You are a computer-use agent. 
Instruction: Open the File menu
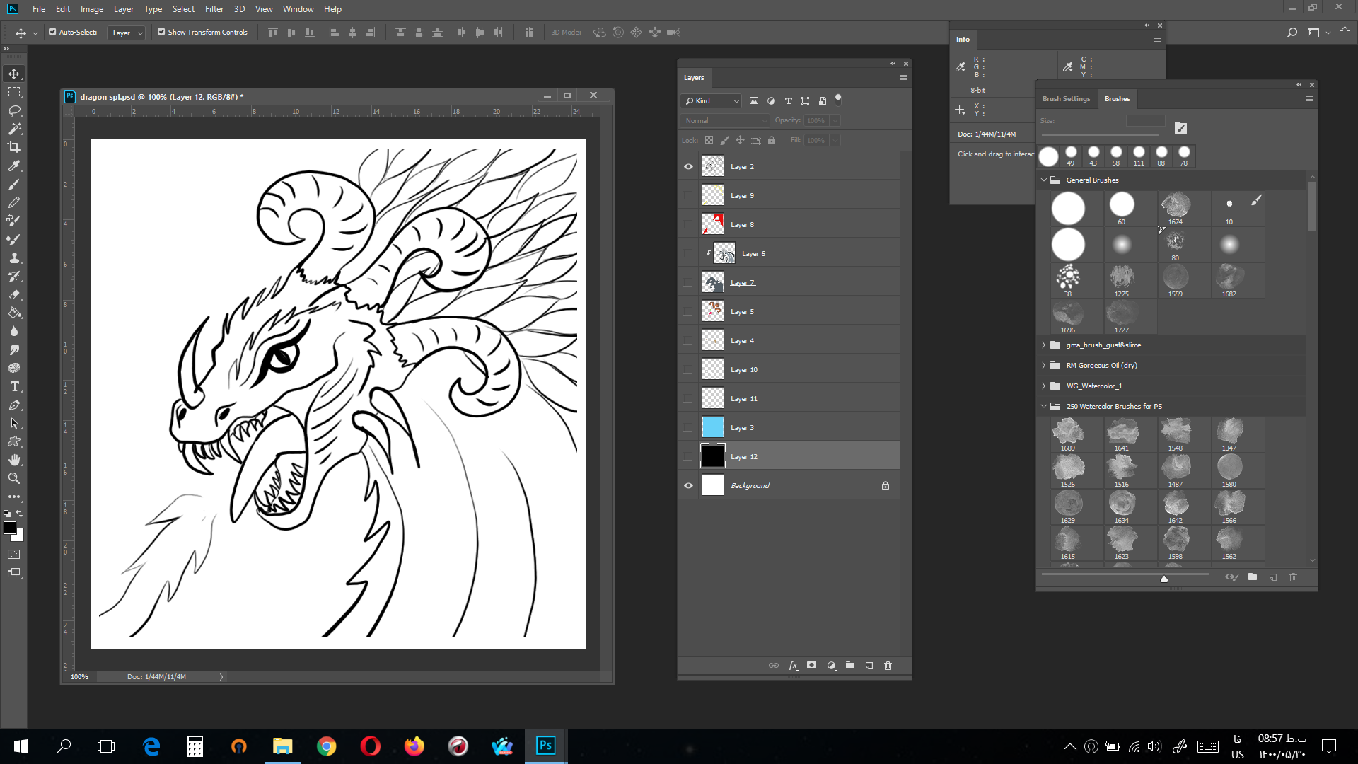pos(39,9)
